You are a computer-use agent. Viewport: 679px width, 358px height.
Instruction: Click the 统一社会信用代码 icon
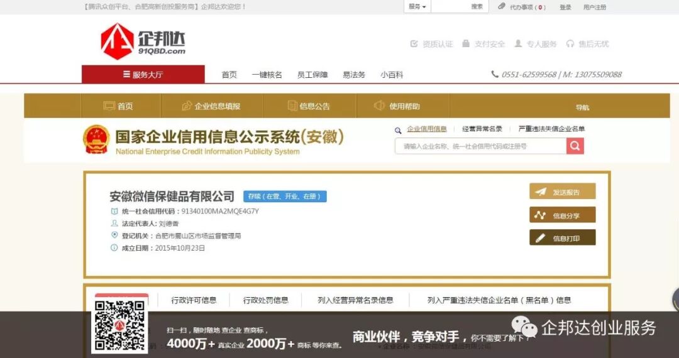pyautogui.click(x=114, y=212)
